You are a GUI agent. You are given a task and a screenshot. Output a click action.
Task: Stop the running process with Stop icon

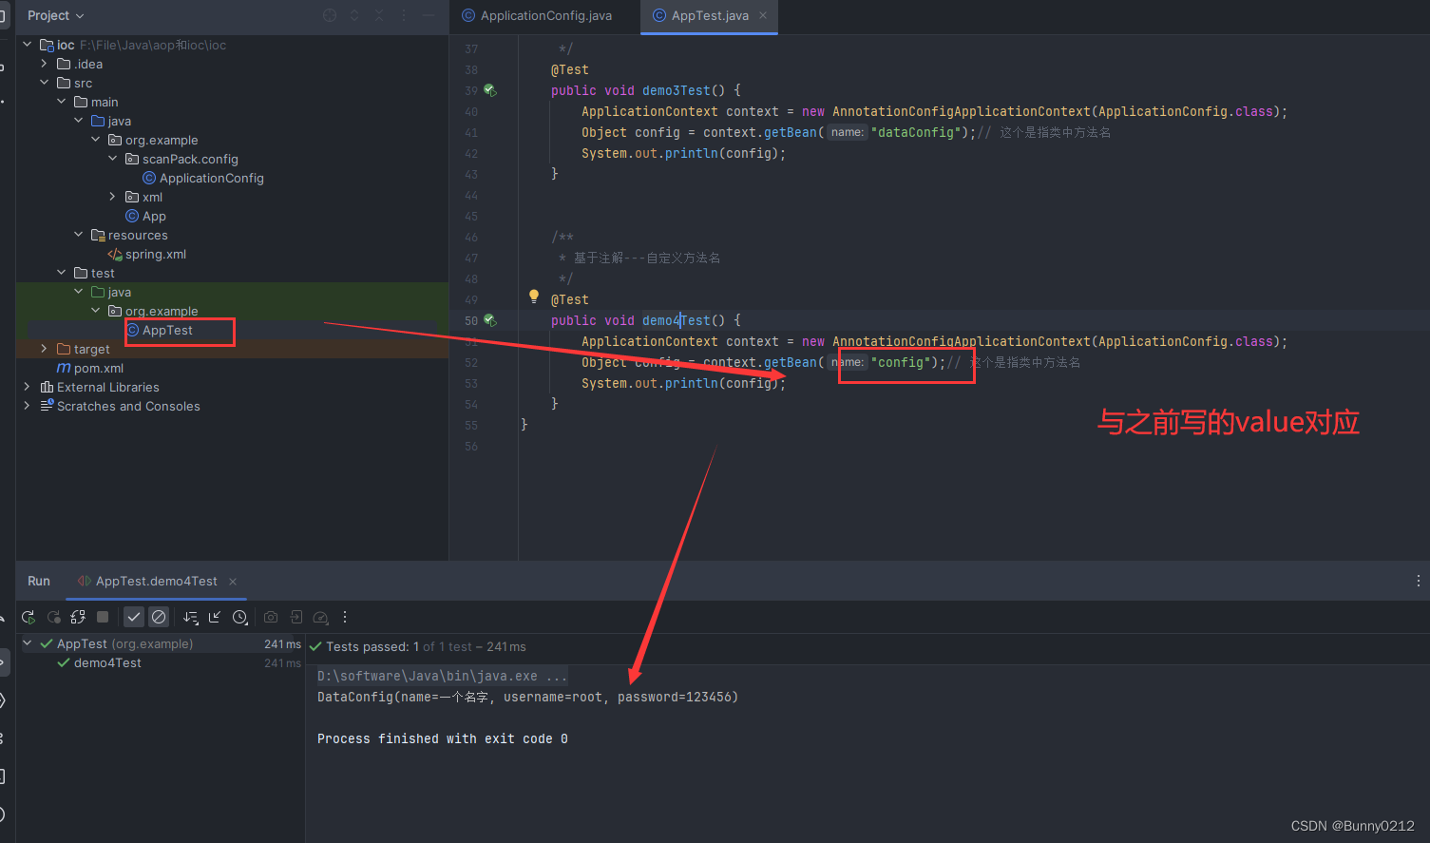coord(103,617)
